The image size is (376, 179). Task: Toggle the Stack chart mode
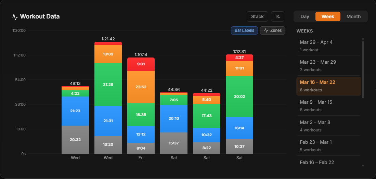[257, 16]
